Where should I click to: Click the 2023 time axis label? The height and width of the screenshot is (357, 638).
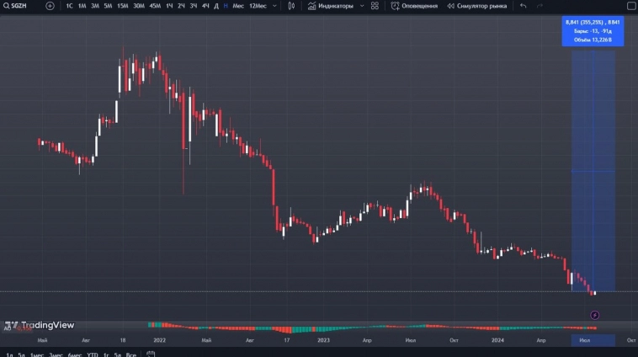pos(323,340)
